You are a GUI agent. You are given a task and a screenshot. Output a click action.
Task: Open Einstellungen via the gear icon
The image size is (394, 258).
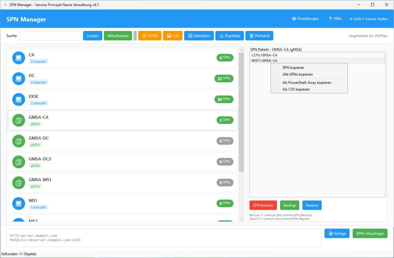pyautogui.click(x=294, y=19)
